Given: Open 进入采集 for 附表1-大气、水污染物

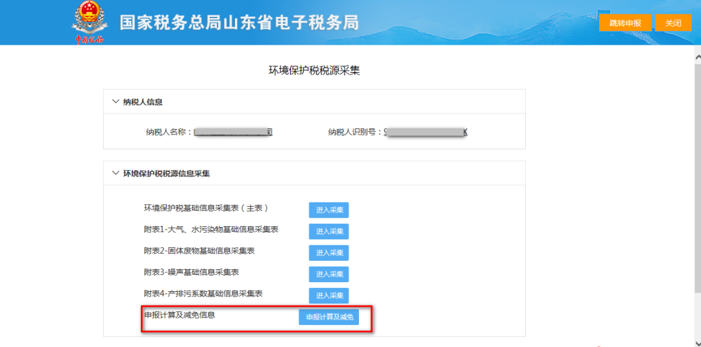Looking at the screenshot, I should (x=328, y=232).
